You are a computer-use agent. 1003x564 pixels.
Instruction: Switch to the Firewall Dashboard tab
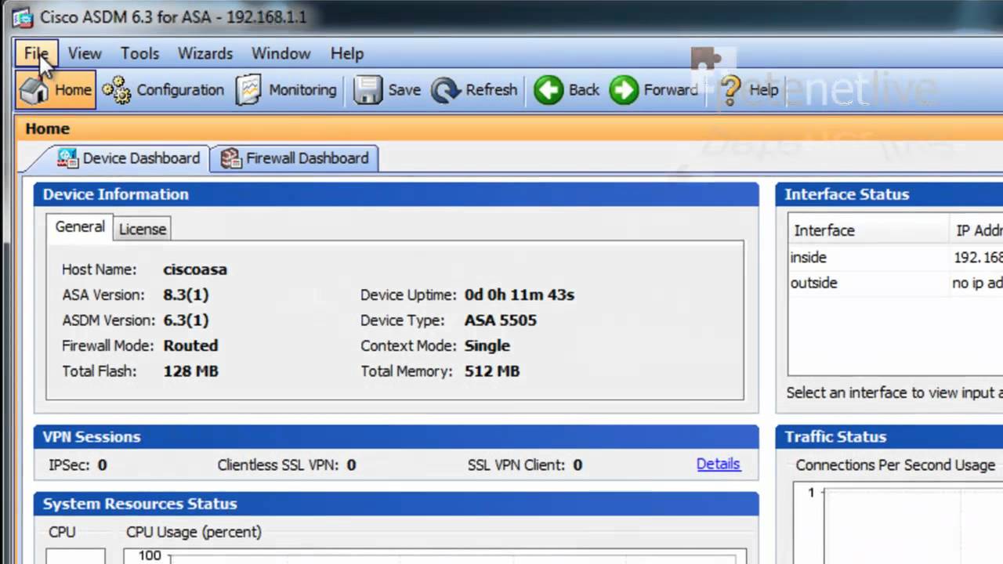coord(295,158)
